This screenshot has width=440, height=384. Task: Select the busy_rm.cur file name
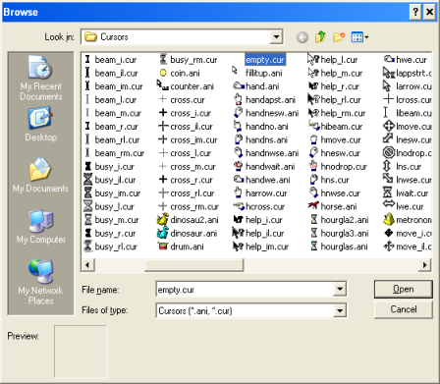pyautogui.click(x=193, y=60)
